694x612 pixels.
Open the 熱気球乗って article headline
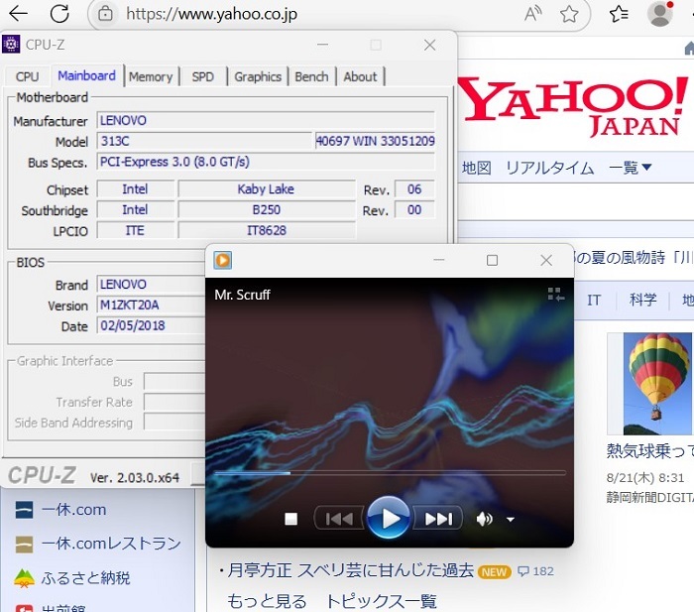click(x=649, y=450)
